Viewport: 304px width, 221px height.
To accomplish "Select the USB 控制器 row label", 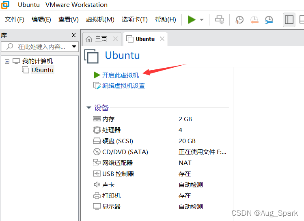I will 118,174.
